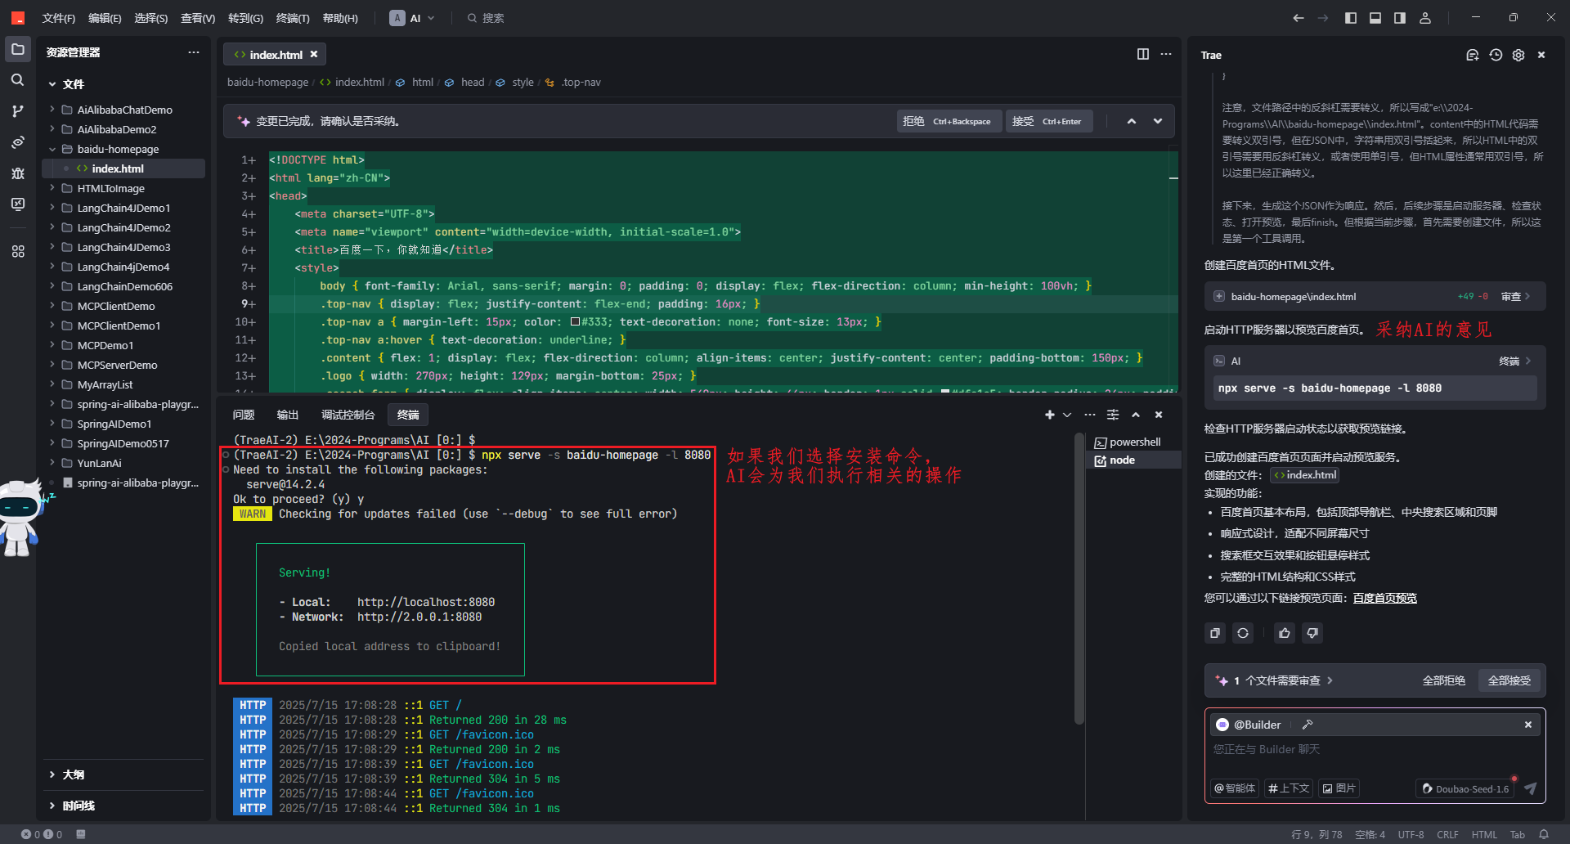Open the Search icon in activity bar

pos(18,80)
